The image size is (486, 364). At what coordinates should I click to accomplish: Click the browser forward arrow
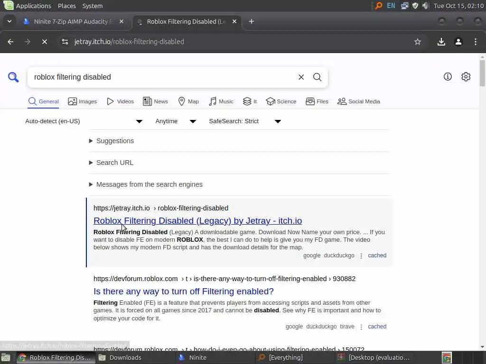[x=27, y=42]
